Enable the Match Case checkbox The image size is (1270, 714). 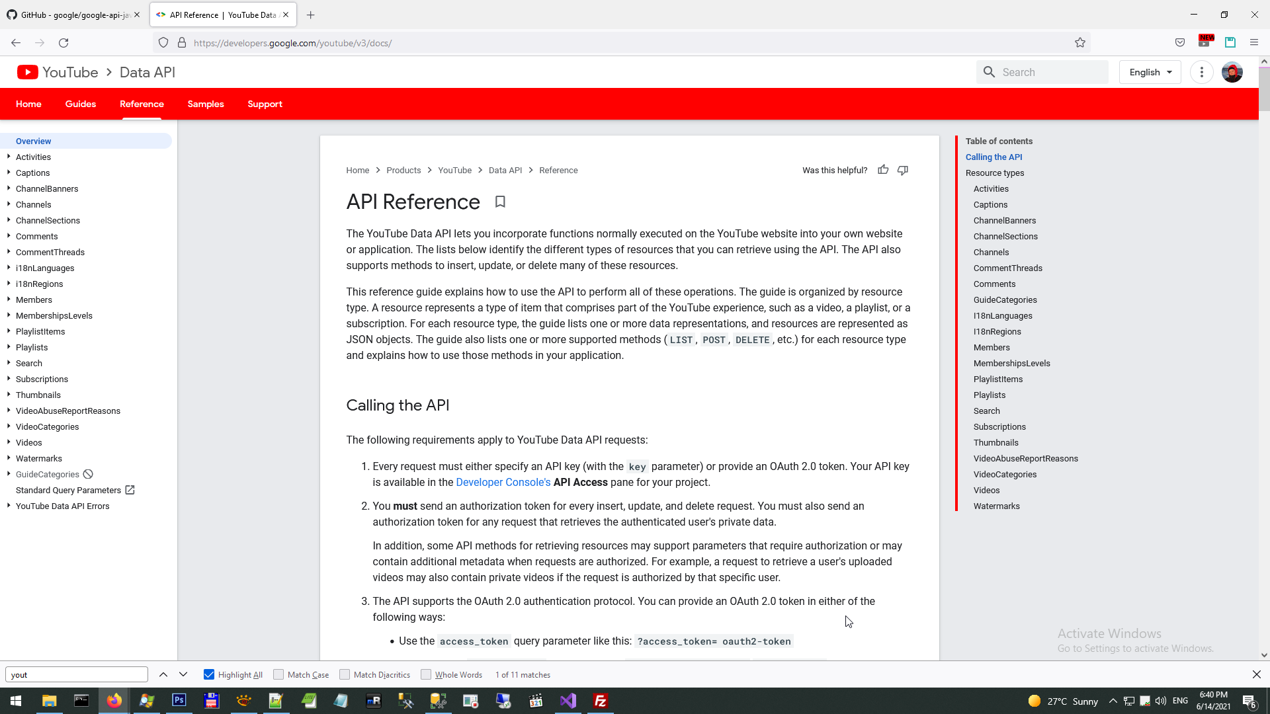(x=278, y=674)
